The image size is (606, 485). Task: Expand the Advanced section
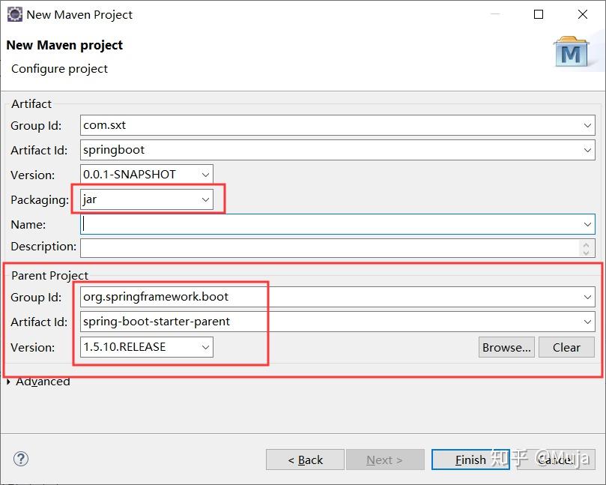9,382
